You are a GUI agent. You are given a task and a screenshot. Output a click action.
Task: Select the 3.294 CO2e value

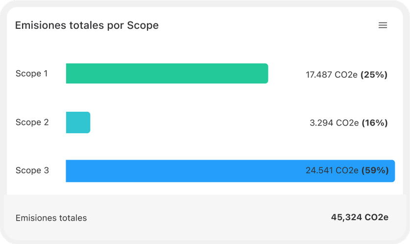click(334, 123)
